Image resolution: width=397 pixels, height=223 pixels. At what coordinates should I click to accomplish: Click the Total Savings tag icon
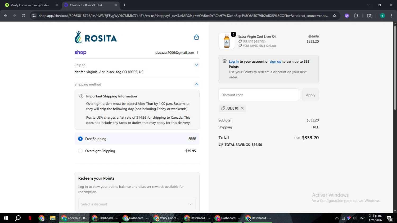click(x=221, y=145)
